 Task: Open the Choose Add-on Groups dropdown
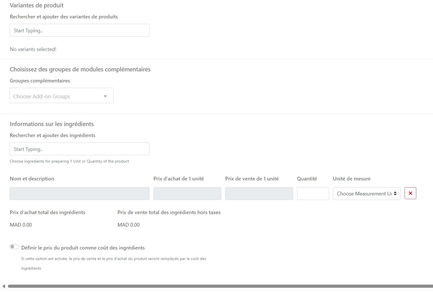(x=61, y=96)
